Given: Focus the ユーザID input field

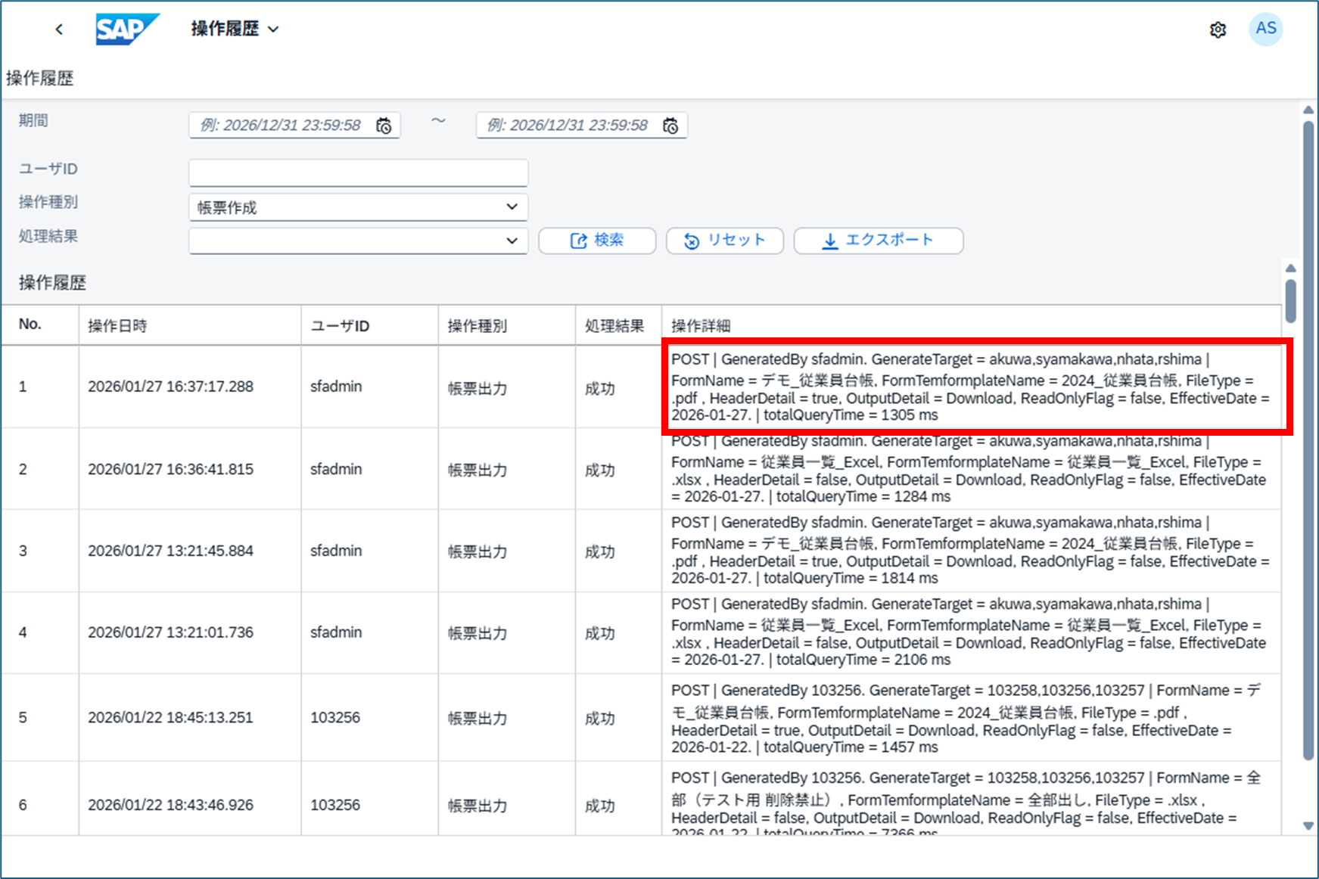Looking at the screenshot, I should [x=358, y=172].
